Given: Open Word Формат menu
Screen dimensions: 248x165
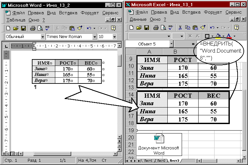Looking at the screenshot, I should 90,13.
